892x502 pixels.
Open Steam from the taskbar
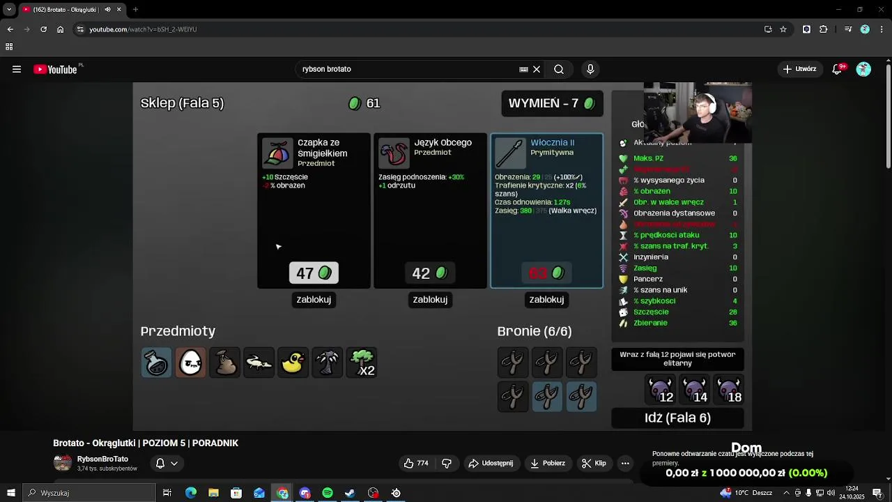[x=350, y=493]
